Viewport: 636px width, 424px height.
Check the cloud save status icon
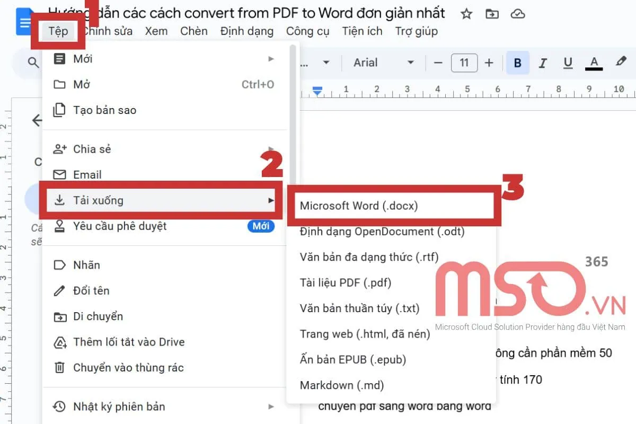click(518, 14)
